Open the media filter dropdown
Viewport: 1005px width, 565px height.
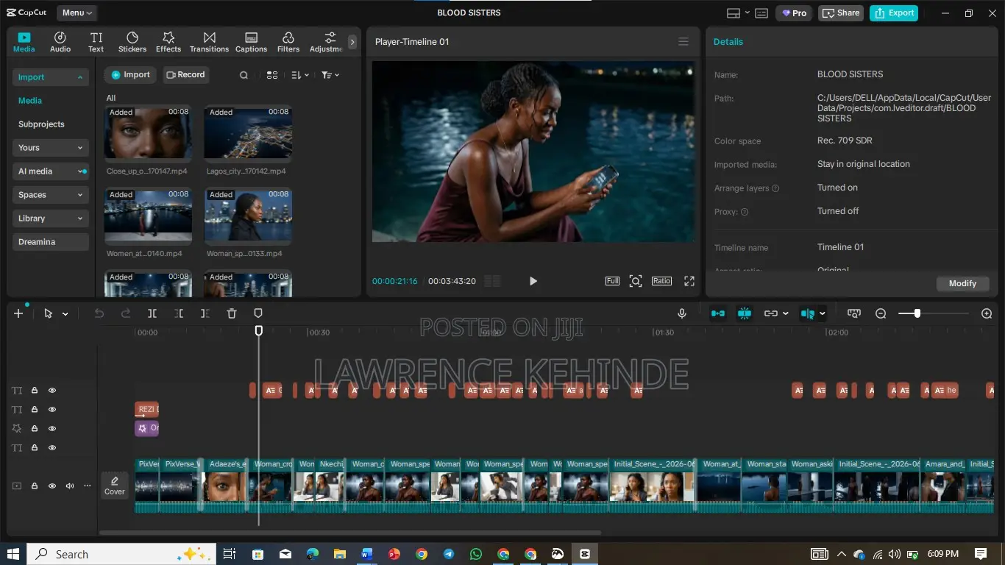[x=330, y=75]
